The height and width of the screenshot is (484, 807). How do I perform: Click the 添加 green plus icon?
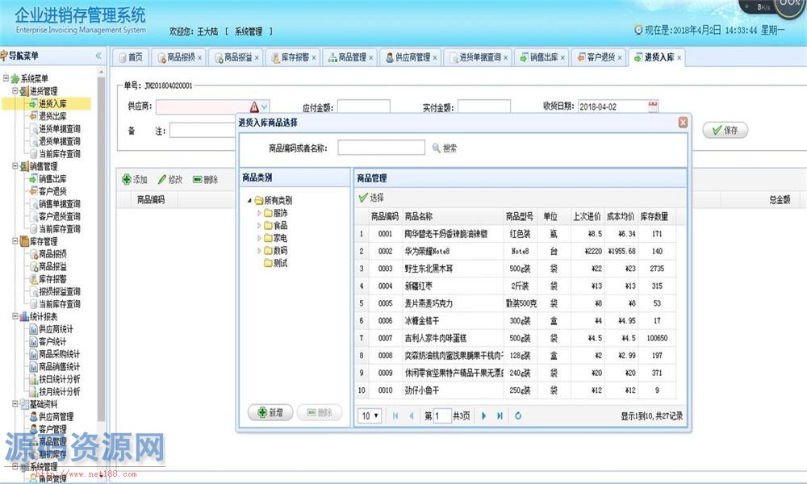[x=127, y=180]
